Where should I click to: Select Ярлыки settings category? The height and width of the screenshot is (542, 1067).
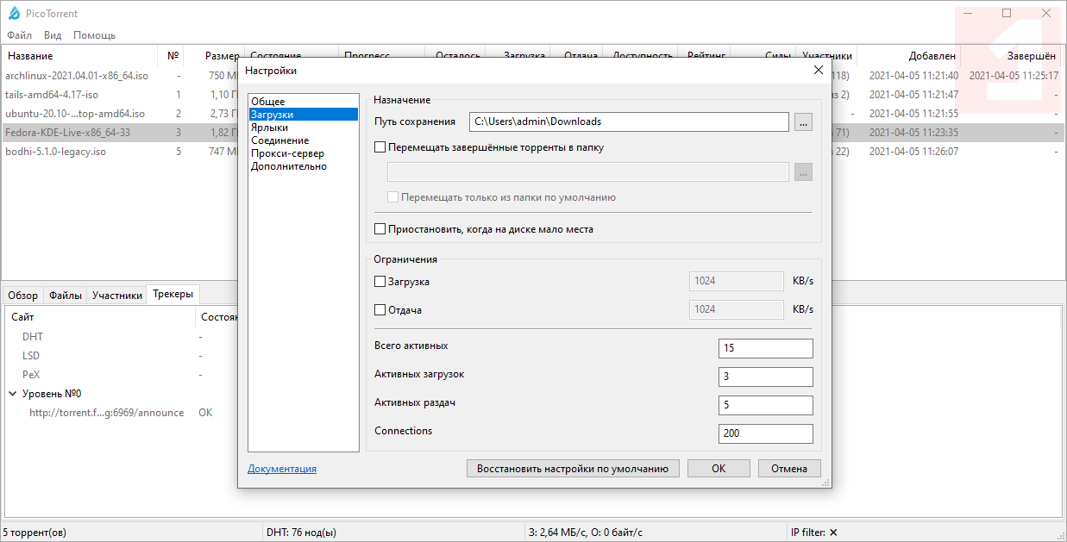[x=303, y=128]
